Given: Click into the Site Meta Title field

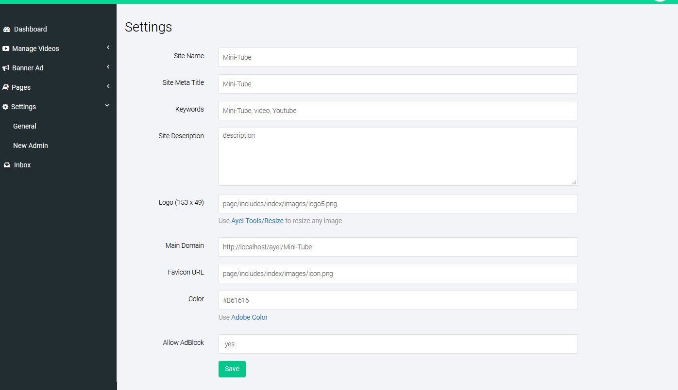Looking at the screenshot, I should point(398,84).
